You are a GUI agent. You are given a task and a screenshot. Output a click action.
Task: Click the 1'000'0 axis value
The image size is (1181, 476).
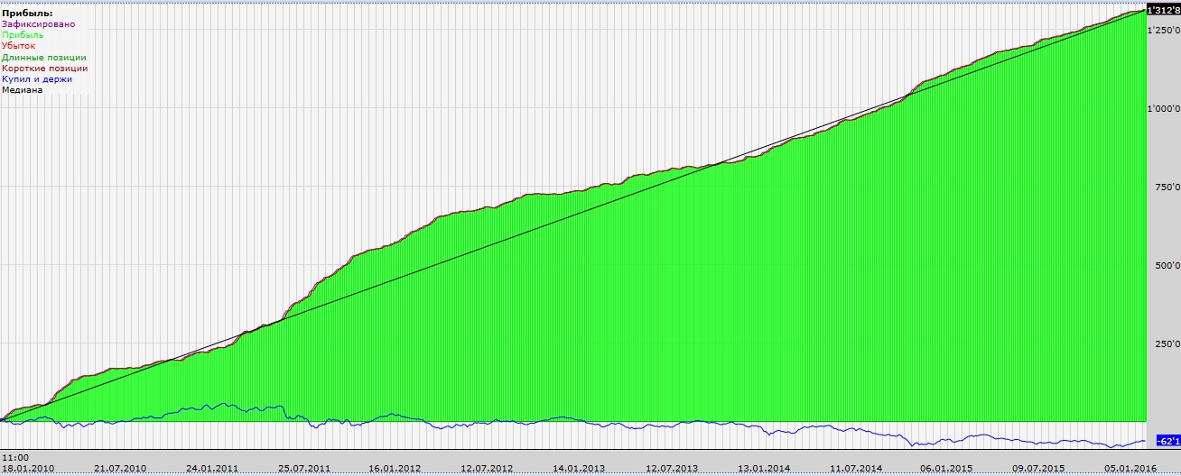pyautogui.click(x=1163, y=109)
